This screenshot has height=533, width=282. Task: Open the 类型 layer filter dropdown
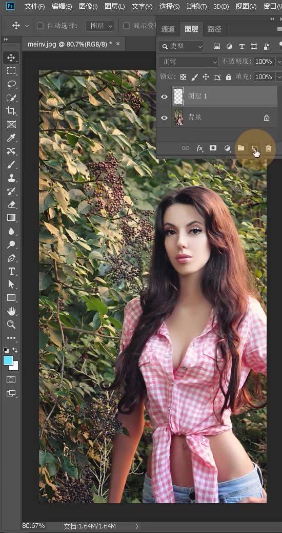point(182,46)
